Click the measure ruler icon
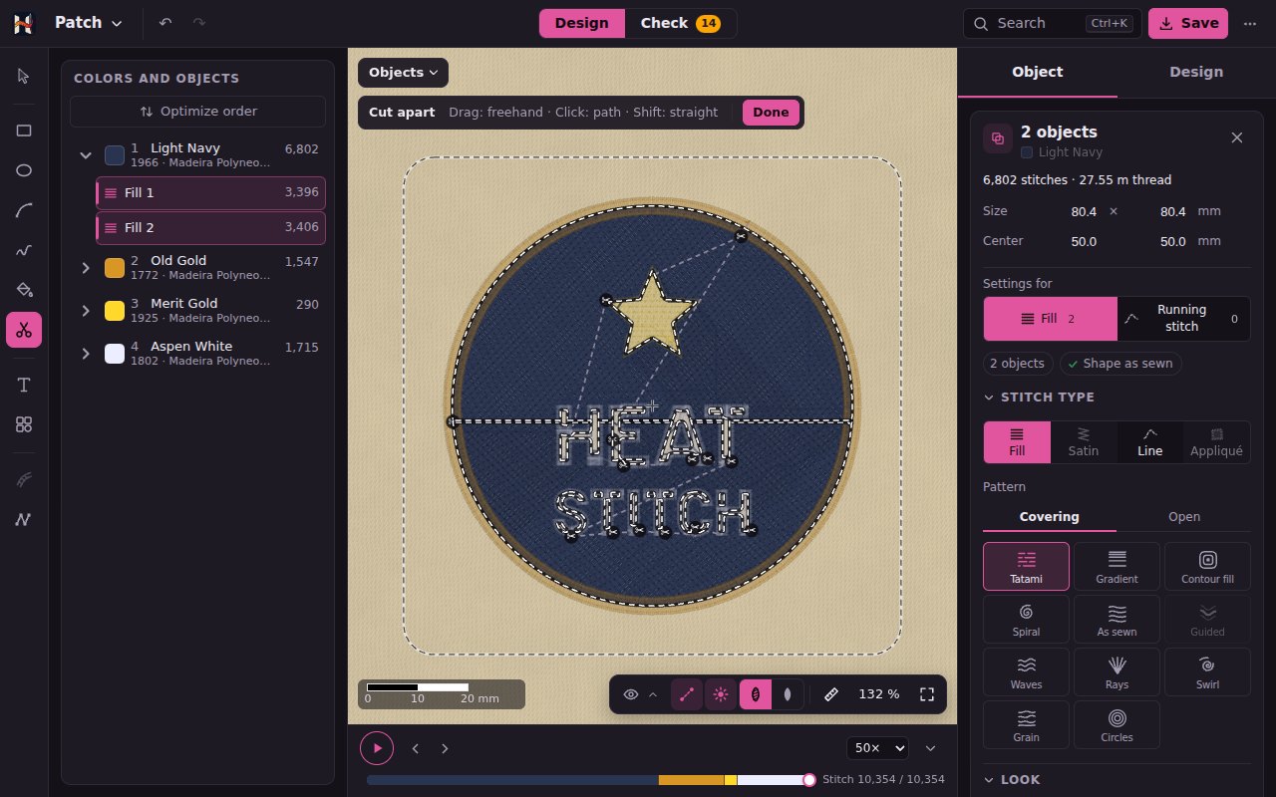1276x797 pixels. [x=831, y=694]
